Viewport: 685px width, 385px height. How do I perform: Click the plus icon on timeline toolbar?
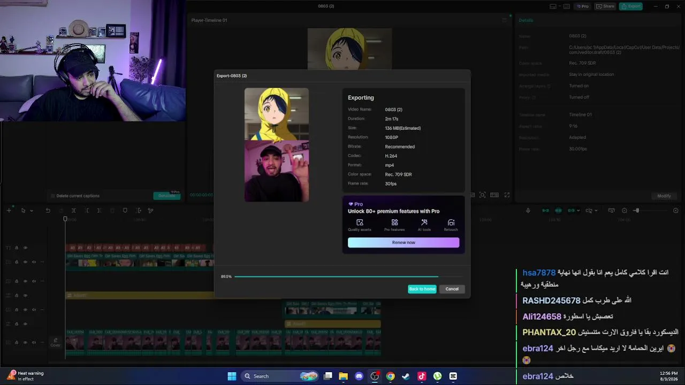9,211
